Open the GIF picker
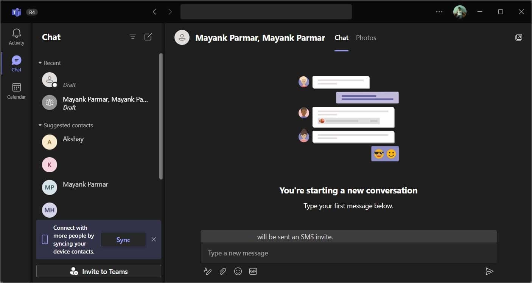 coord(253,271)
